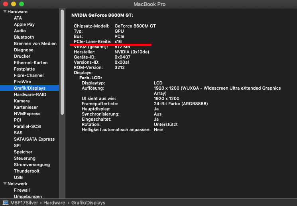
Task: Select ATA in the sidebar
Action: coord(18,18)
